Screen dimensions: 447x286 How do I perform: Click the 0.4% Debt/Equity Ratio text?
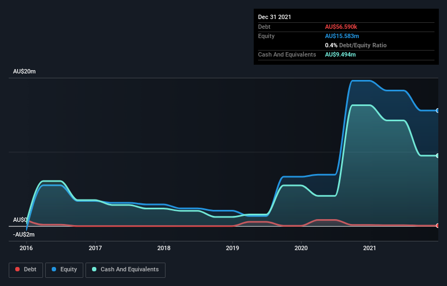[x=356, y=45]
